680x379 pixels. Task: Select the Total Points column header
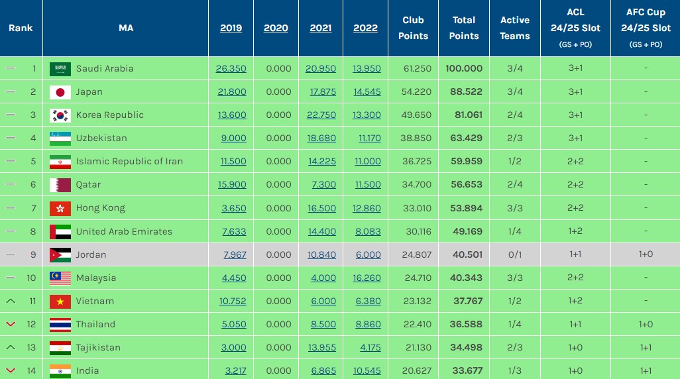(x=463, y=28)
